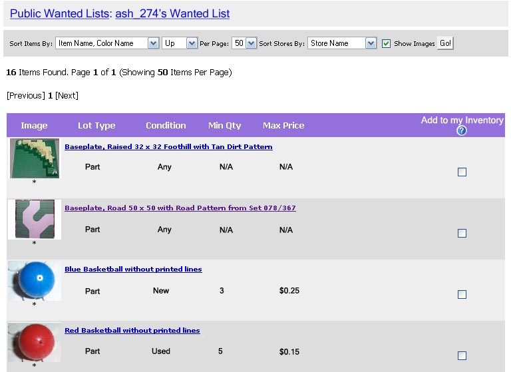This screenshot has height=372, width=511.
Task: Click the road baseplate thumbnail
Action: click(x=35, y=219)
